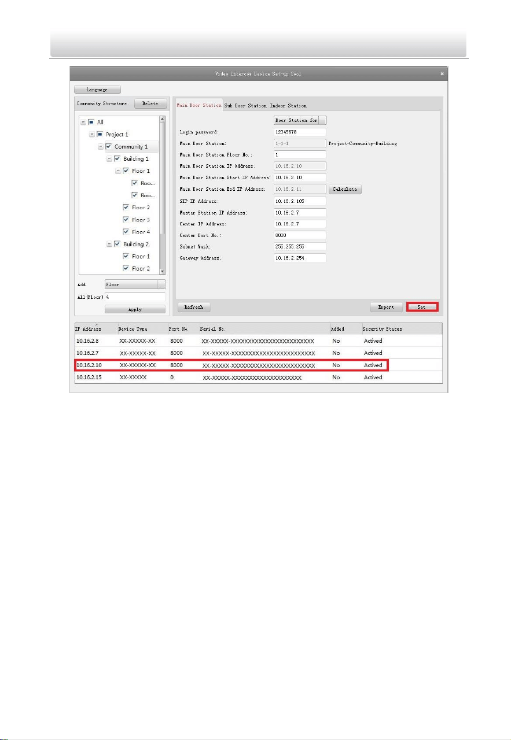Image resolution: width=511 pixels, height=740 pixels.
Task: Focus the Subnet Mask field
Action: coord(300,246)
